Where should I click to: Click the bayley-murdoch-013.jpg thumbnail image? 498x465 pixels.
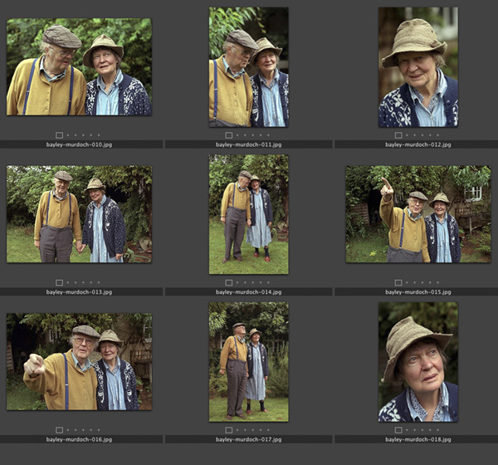(79, 214)
